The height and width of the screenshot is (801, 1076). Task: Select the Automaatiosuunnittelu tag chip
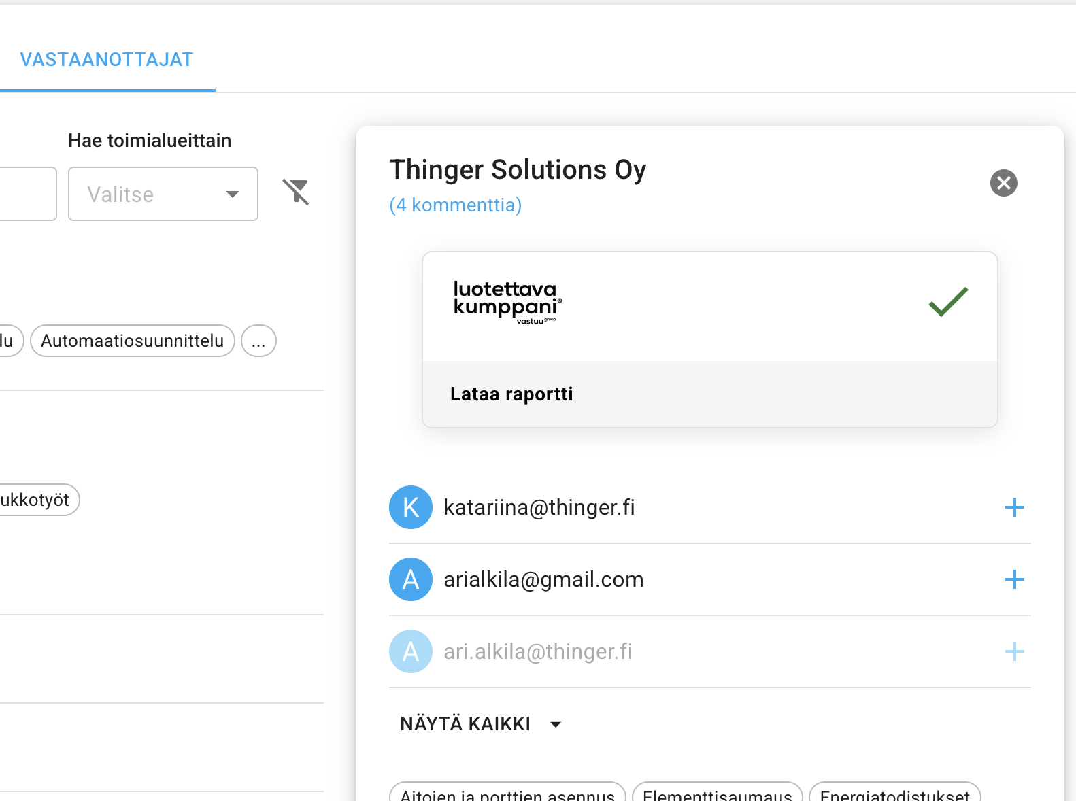coord(133,341)
